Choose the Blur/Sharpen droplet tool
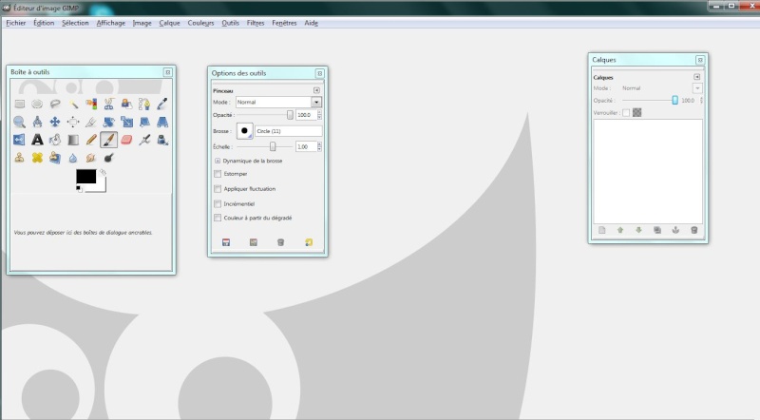The width and height of the screenshot is (760, 420). coord(73,158)
